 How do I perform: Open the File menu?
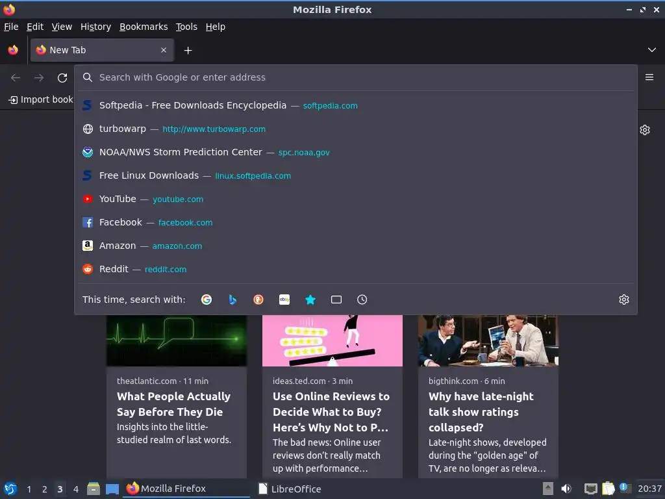(x=11, y=27)
